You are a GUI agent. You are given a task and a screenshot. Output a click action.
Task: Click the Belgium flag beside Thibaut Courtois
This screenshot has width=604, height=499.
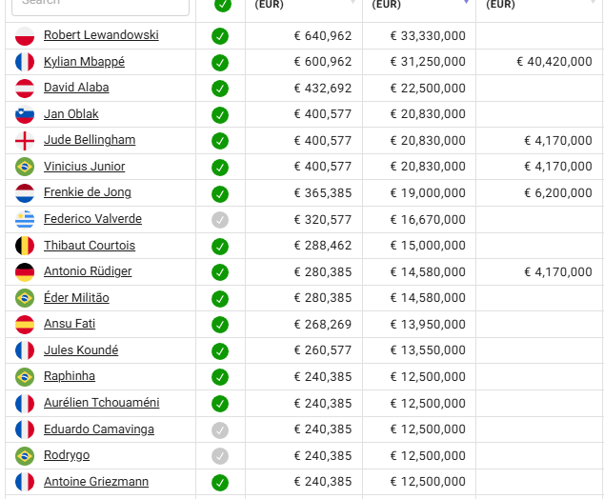[25, 246]
